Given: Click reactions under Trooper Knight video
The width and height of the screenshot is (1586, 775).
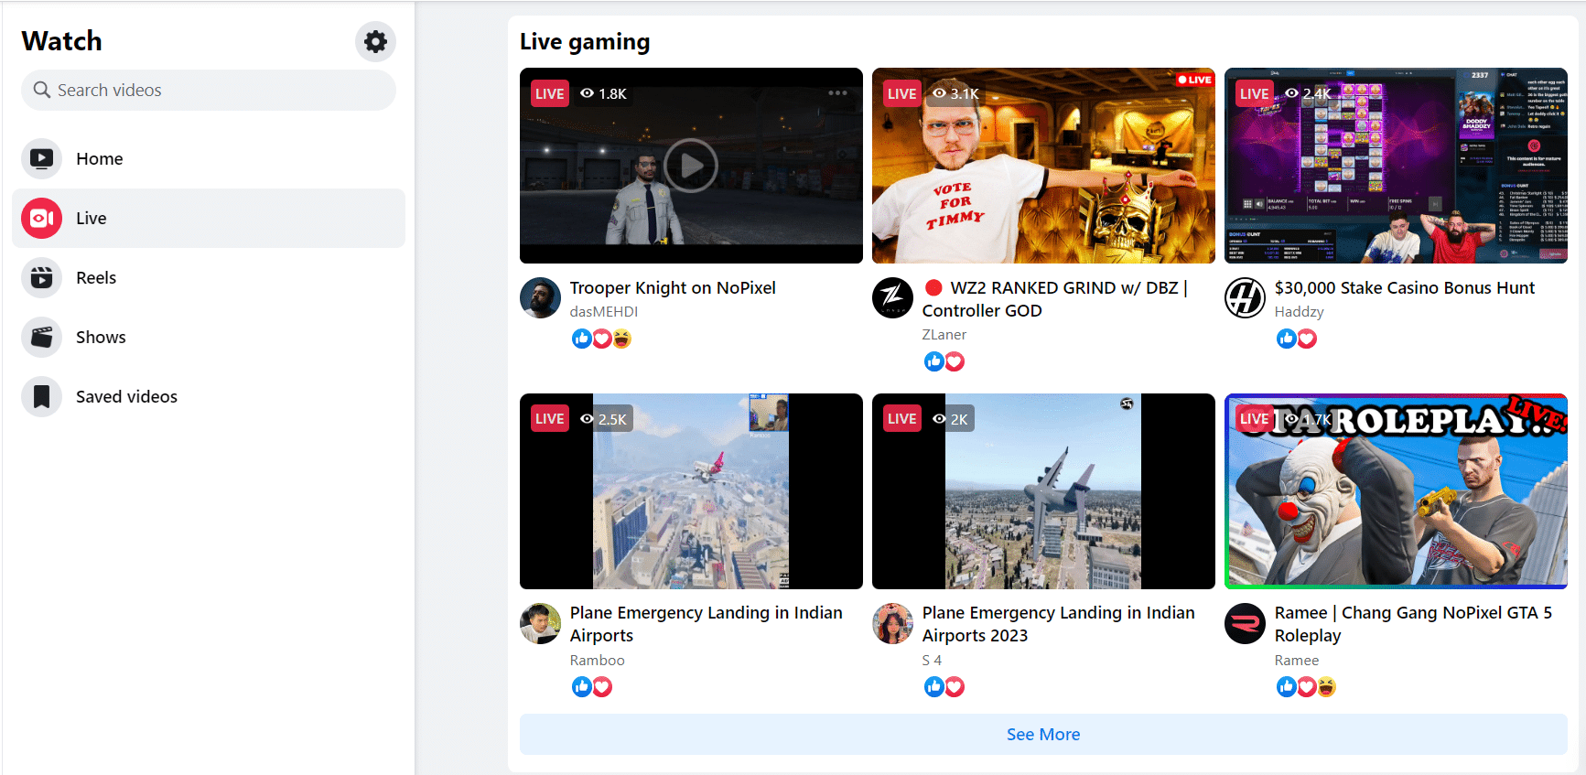Looking at the screenshot, I should 601,339.
